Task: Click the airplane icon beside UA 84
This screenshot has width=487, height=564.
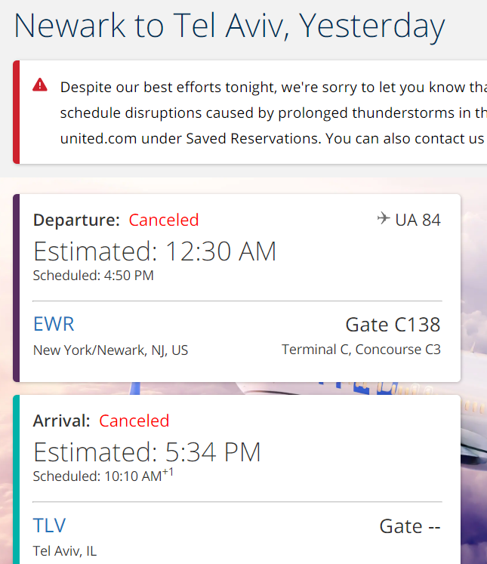Action: click(x=384, y=218)
